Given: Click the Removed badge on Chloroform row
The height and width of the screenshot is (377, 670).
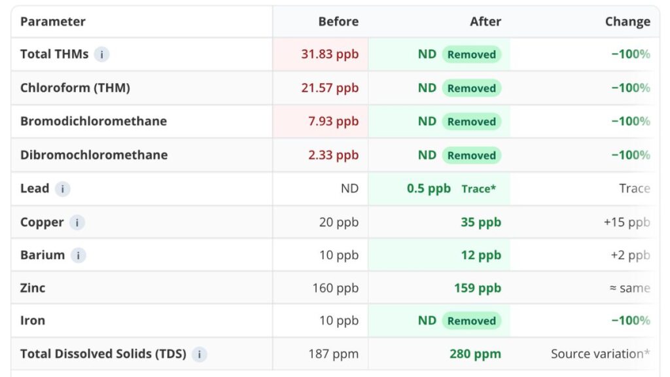Looking at the screenshot, I should 471,88.
